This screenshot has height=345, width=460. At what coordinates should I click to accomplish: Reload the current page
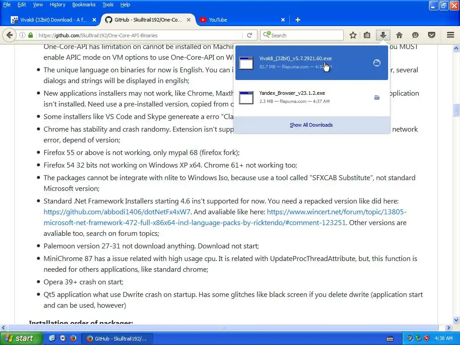[250, 35]
